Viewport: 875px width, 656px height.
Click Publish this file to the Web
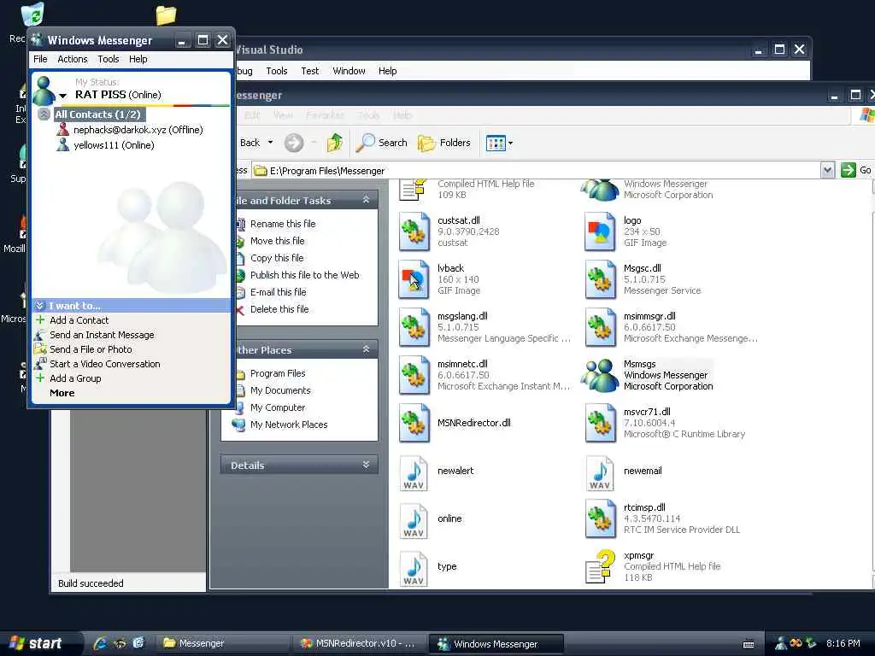point(304,275)
